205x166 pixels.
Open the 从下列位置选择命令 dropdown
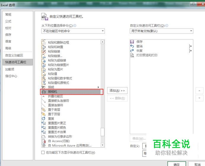73,31
